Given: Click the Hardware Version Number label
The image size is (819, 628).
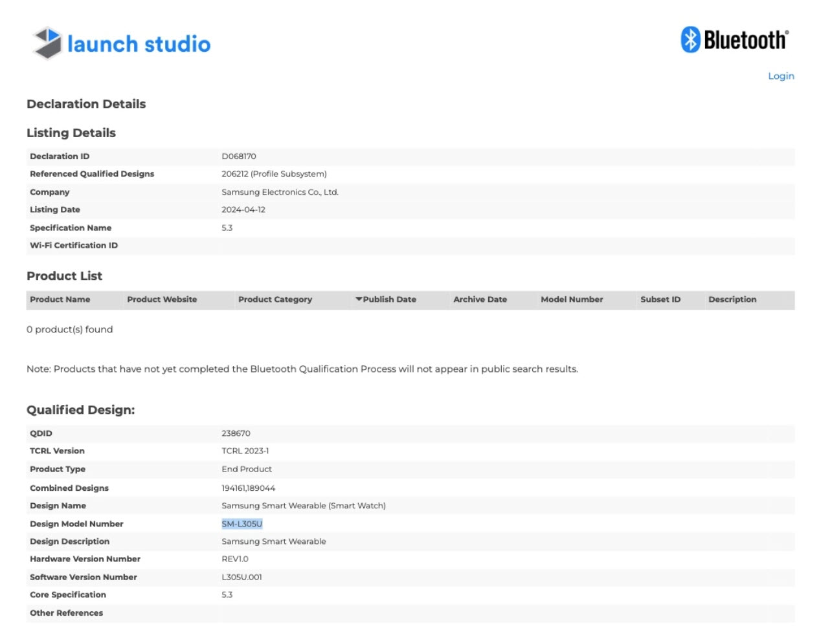Looking at the screenshot, I should coord(85,559).
